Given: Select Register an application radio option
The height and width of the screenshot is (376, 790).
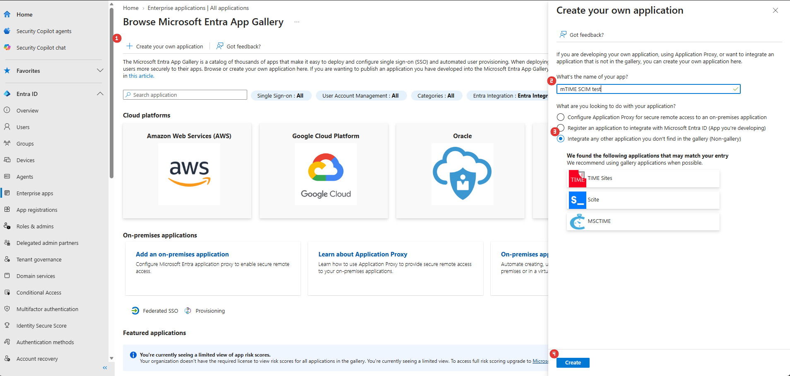Looking at the screenshot, I should click(x=561, y=128).
